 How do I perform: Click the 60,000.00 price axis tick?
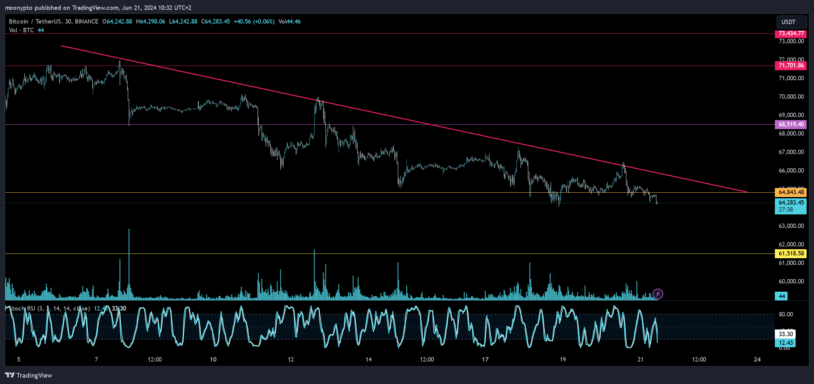coord(791,281)
